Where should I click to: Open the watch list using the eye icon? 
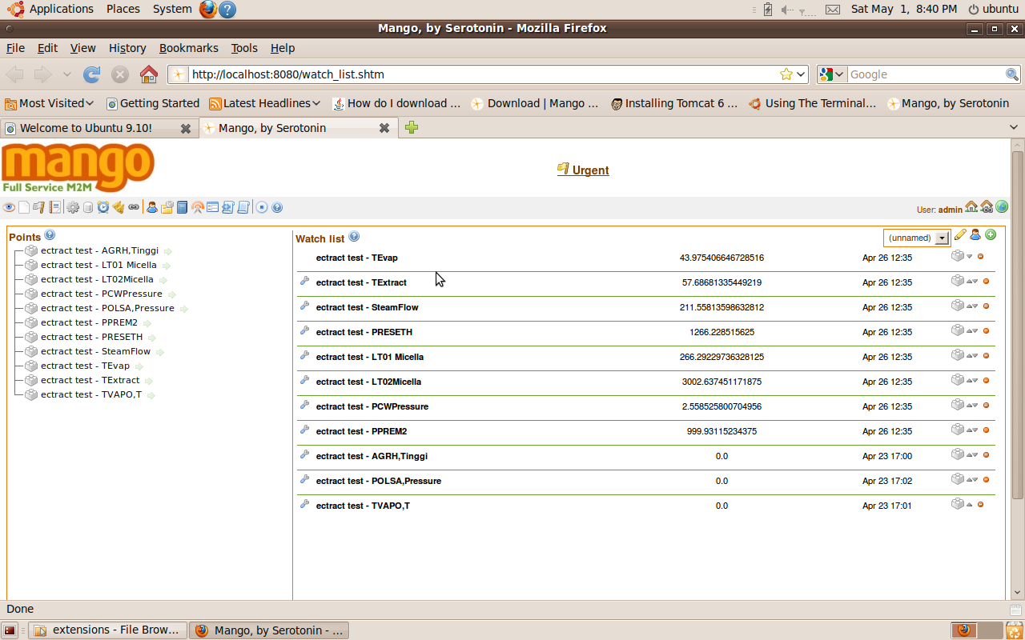(x=8, y=206)
